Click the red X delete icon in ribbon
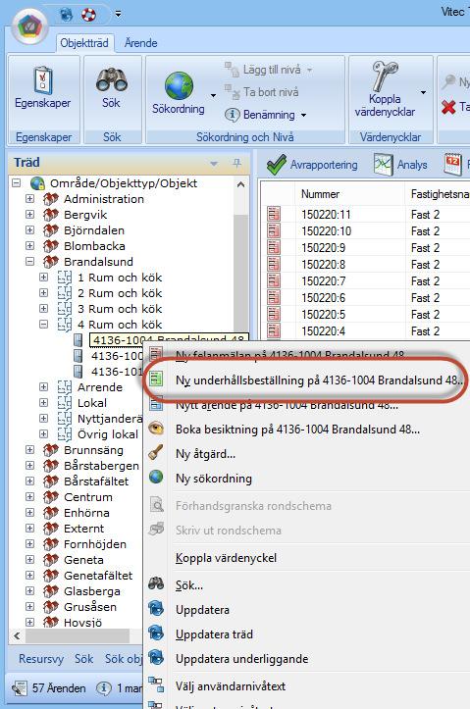 pos(448,107)
